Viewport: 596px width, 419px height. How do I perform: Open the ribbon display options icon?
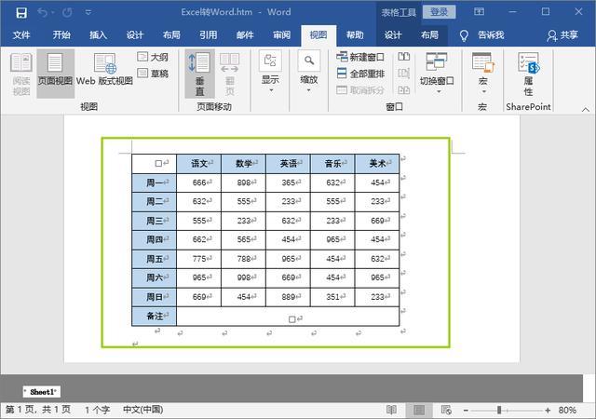479,12
